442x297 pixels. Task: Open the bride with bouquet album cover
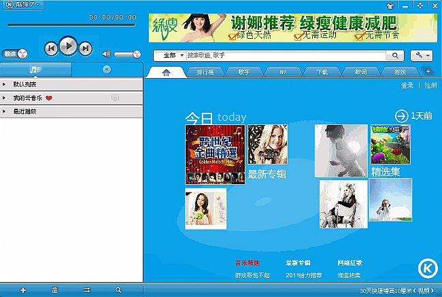coord(206,209)
